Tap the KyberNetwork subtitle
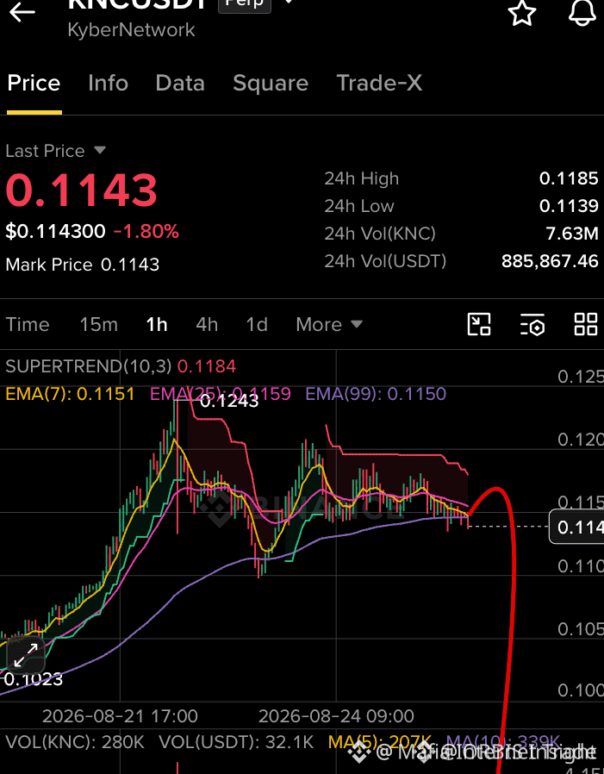Screen dimensions: 604x774 pyautogui.click(x=131, y=29)
